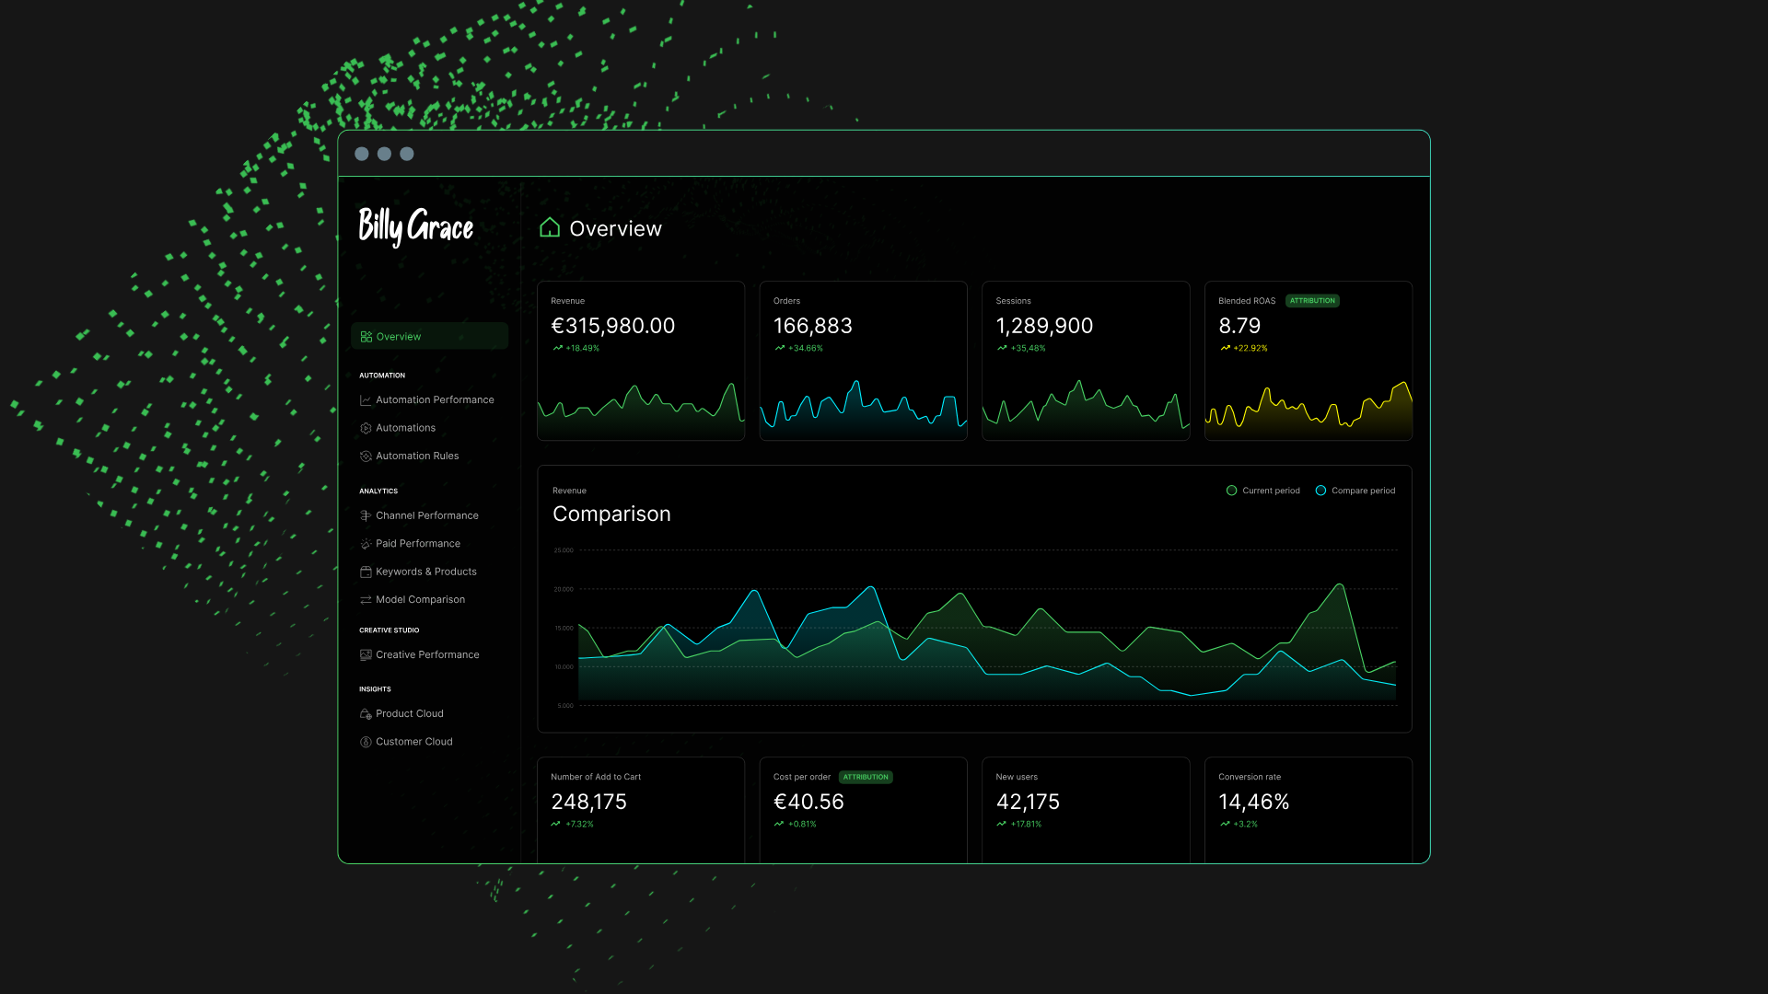Screen dimensions: 1768x994
Task: Click the Billy Grace logo
Action: click(x=415, y=225)
